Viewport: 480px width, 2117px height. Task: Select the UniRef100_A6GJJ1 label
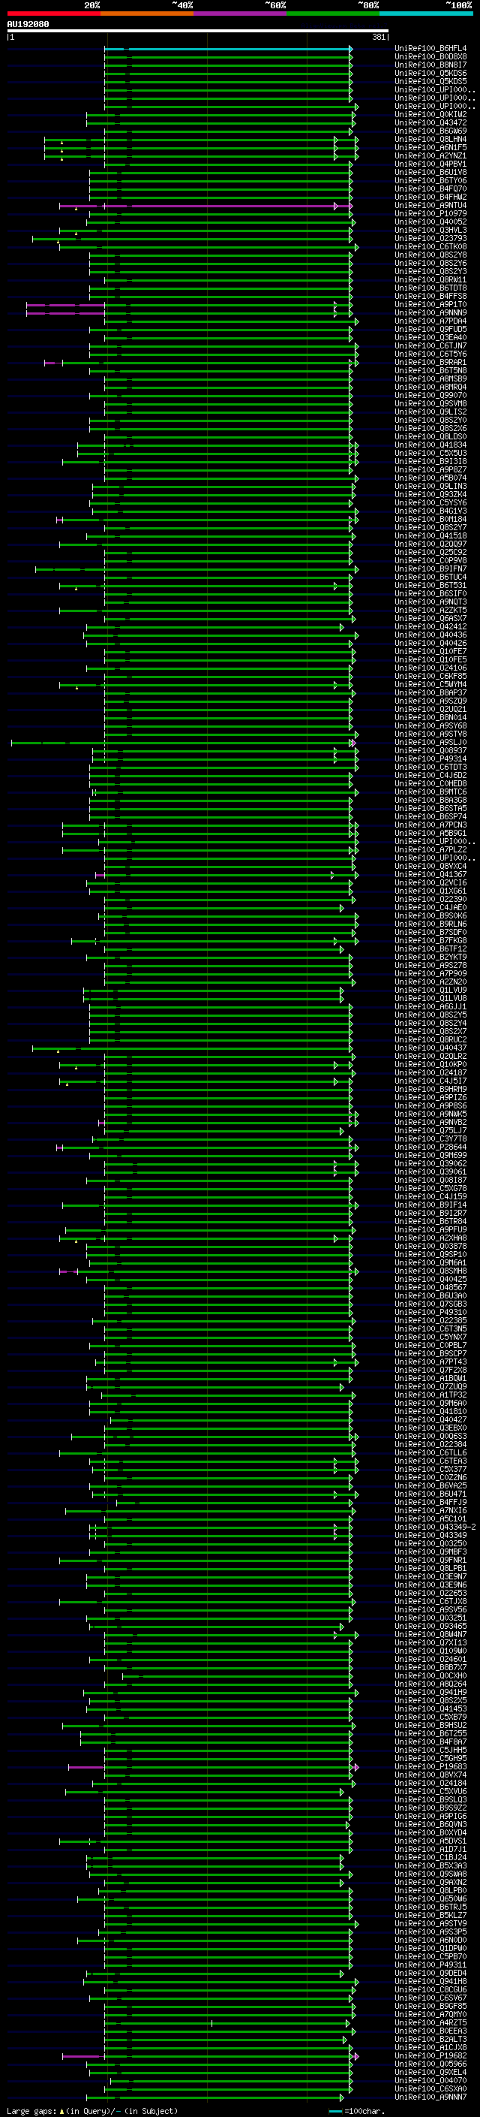point(430,1007)
